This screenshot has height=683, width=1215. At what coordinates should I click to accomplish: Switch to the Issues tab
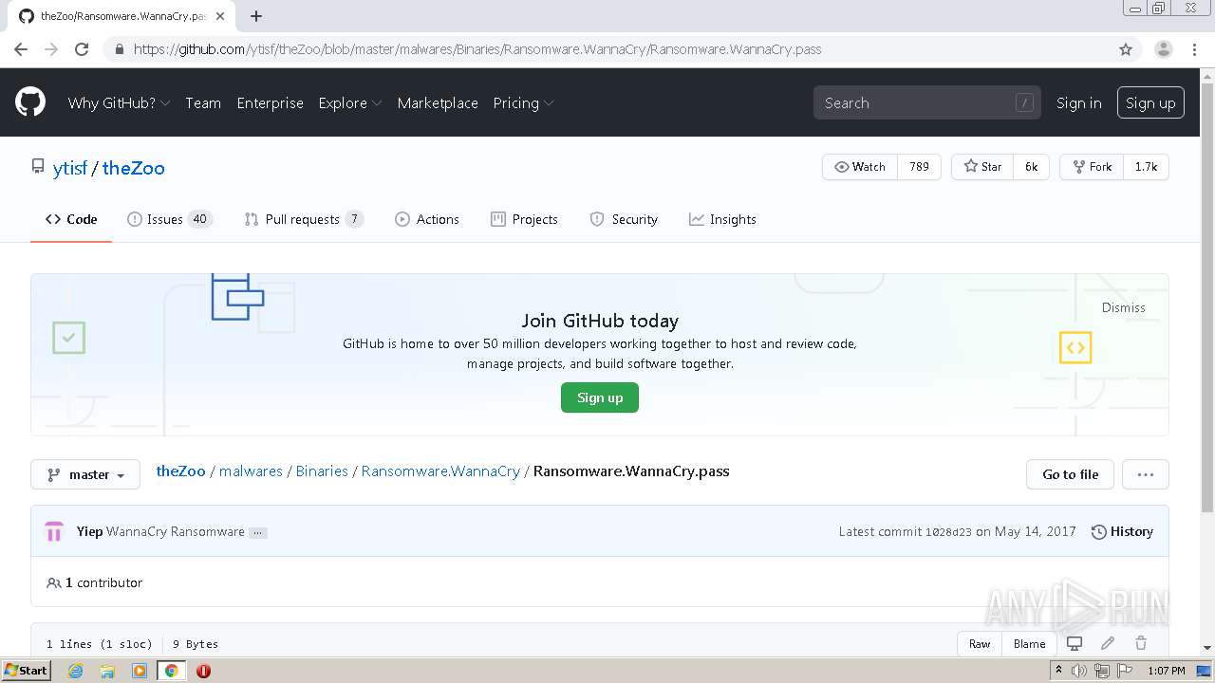[170, 219]
